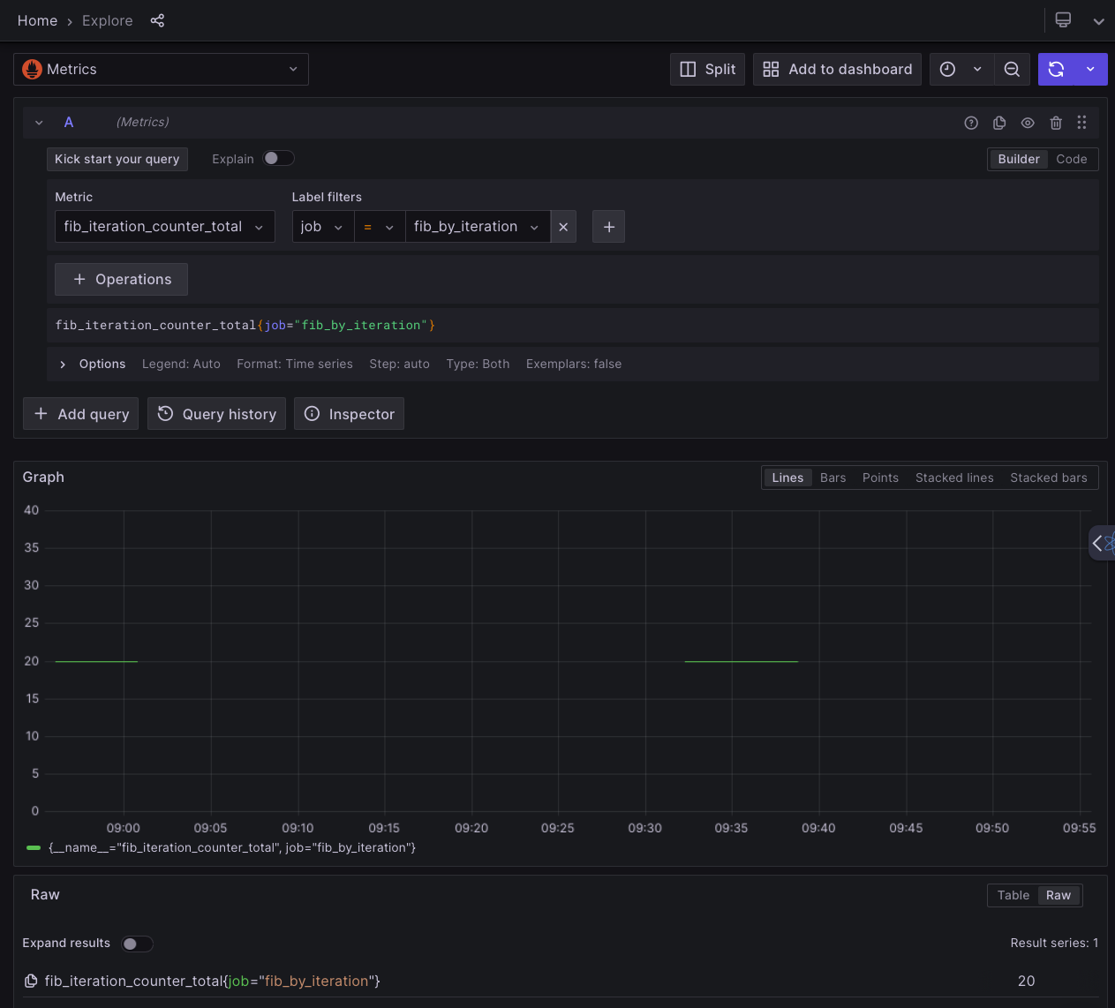
Task: Click the query help question mark icon
Action: click(971, 123)
